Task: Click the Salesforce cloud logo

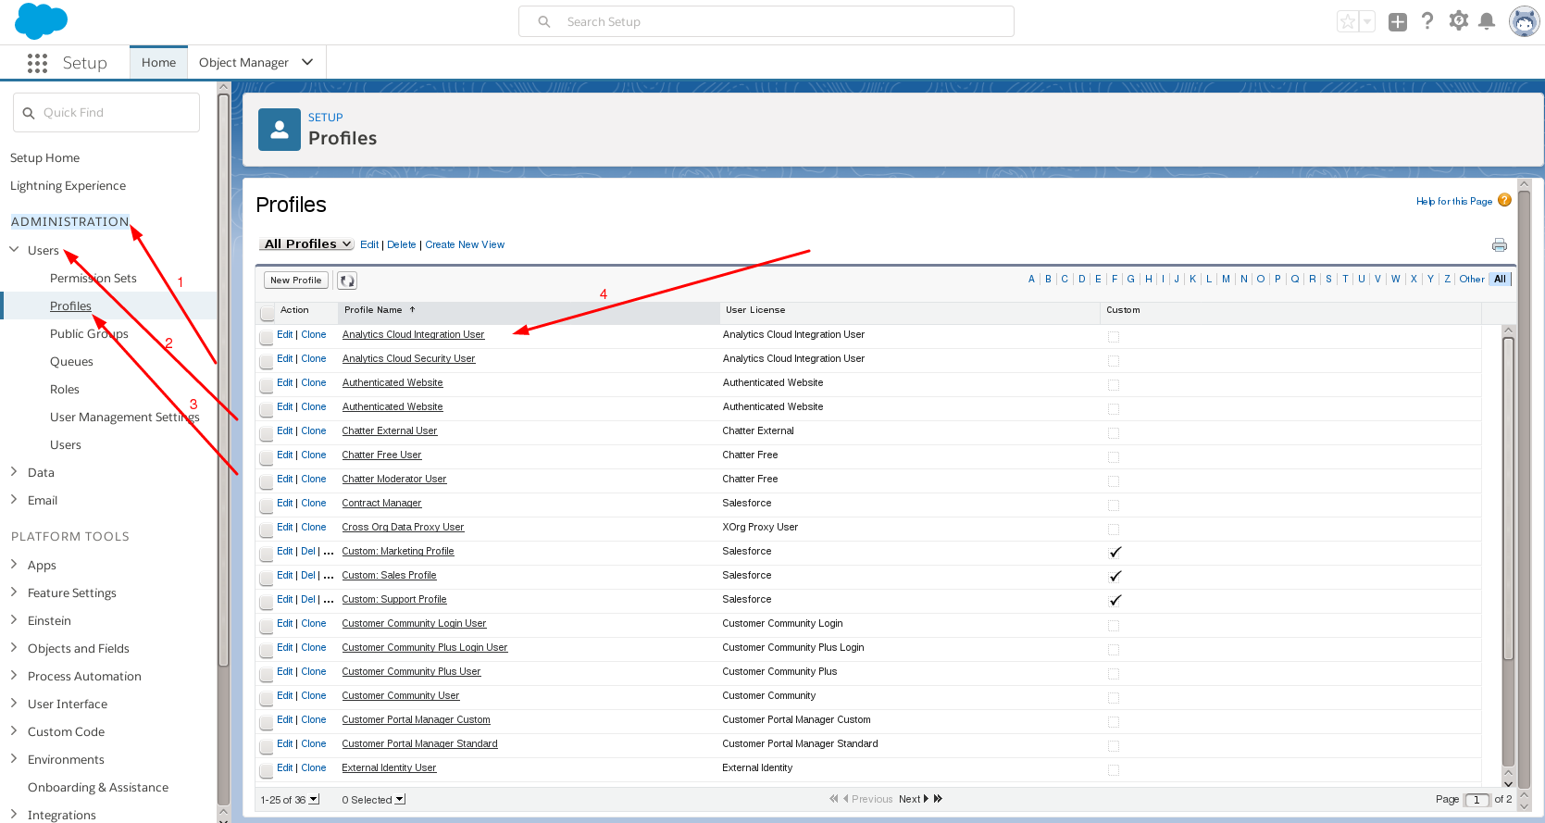Action: point(41,20)
